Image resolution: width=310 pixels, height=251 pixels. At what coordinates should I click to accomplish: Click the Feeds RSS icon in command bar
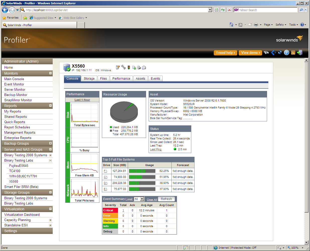240,25
